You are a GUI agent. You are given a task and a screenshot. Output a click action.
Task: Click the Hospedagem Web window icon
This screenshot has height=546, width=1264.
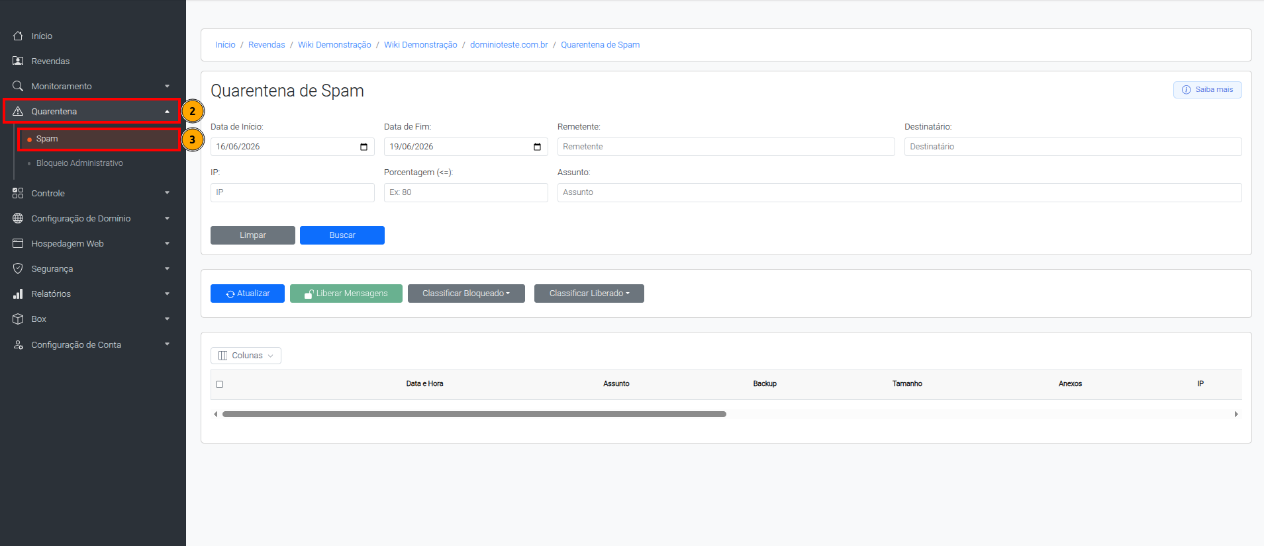[18, 243]
